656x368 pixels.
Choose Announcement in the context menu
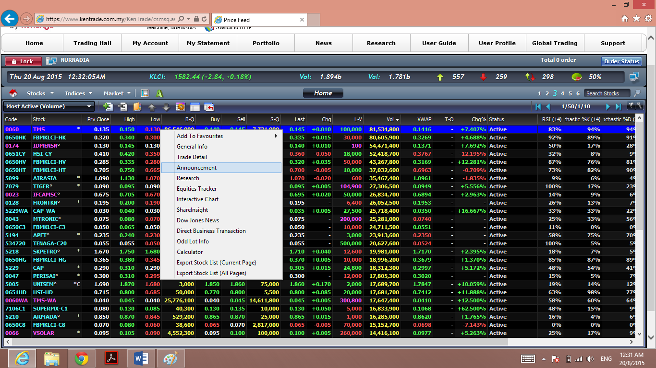point(221,168)
